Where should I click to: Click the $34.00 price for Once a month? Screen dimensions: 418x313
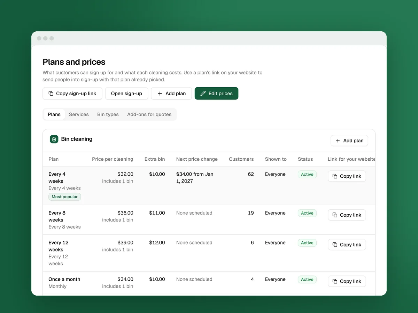point(125,279)
